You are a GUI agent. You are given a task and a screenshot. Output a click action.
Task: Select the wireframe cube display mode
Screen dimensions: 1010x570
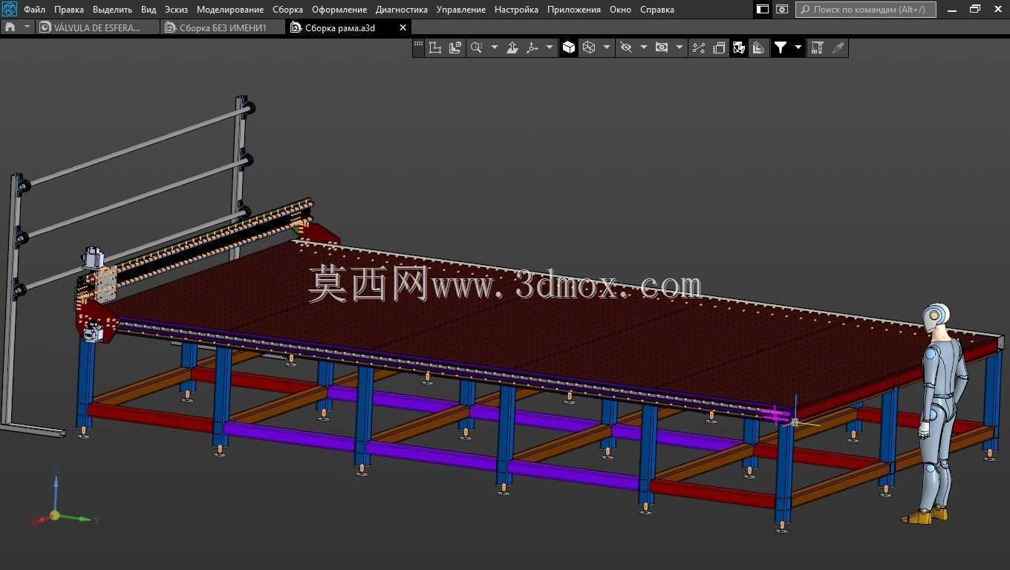coord(589,47)
